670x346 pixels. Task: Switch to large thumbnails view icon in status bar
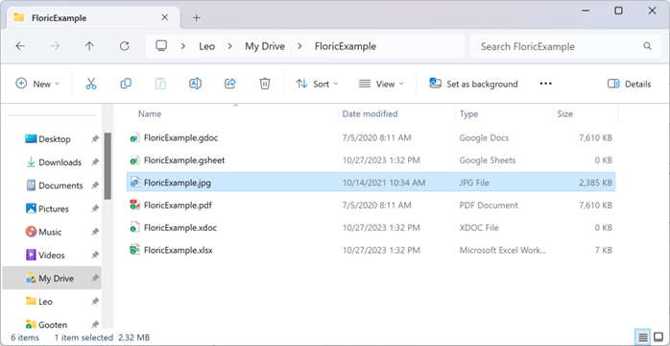(658, 337)
